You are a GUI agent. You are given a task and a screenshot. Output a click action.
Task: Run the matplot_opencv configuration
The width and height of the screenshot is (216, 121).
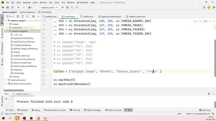62,7
